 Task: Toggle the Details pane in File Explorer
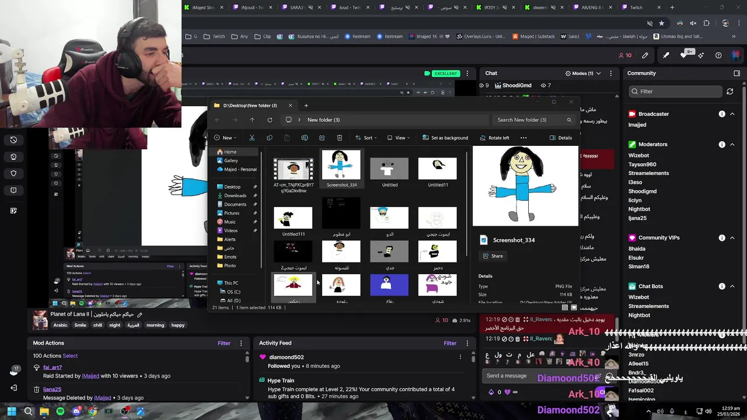click(x=560, y=138)
